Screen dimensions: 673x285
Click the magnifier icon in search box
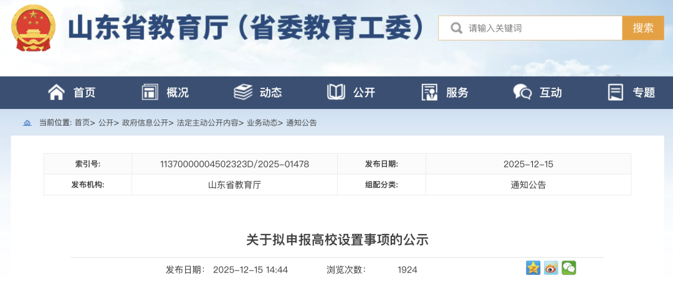pos(456,28)
